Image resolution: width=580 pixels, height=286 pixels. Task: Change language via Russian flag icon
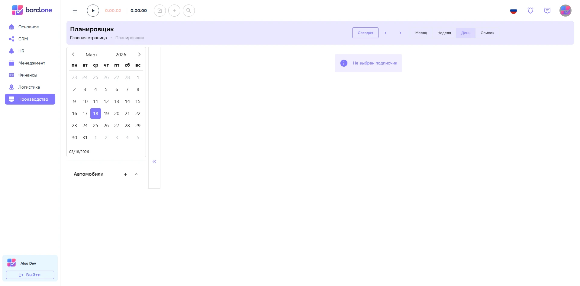[514, 11]
